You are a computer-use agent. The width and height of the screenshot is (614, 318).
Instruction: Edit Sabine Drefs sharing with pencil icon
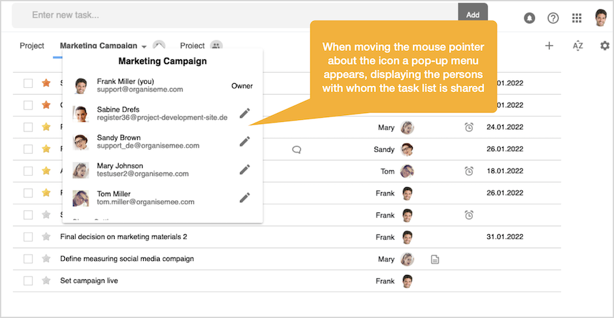(x=245, y=114)
